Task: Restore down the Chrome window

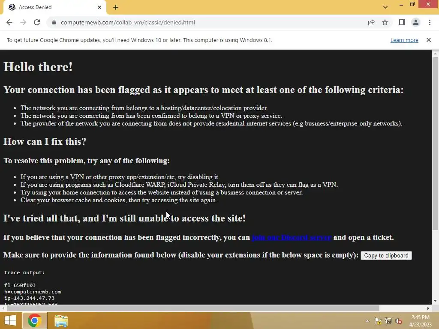Action: tap(412, 4)
